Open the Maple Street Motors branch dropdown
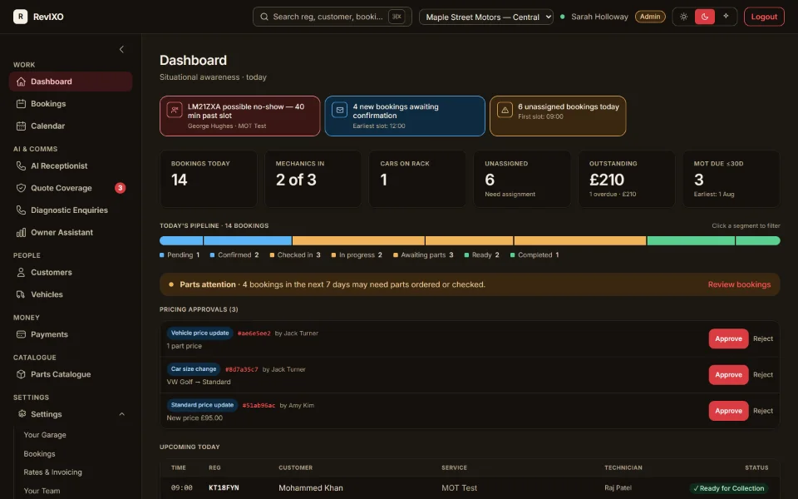This screenshot has width=798, height=499. click(486, 17)
